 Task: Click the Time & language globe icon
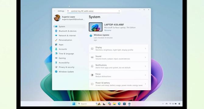click(56, 54)
